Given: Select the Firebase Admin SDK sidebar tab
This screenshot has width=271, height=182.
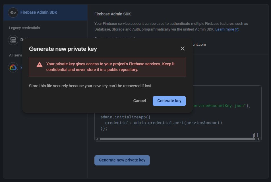Looking at the screenshot, I should [x=45, y=13].
